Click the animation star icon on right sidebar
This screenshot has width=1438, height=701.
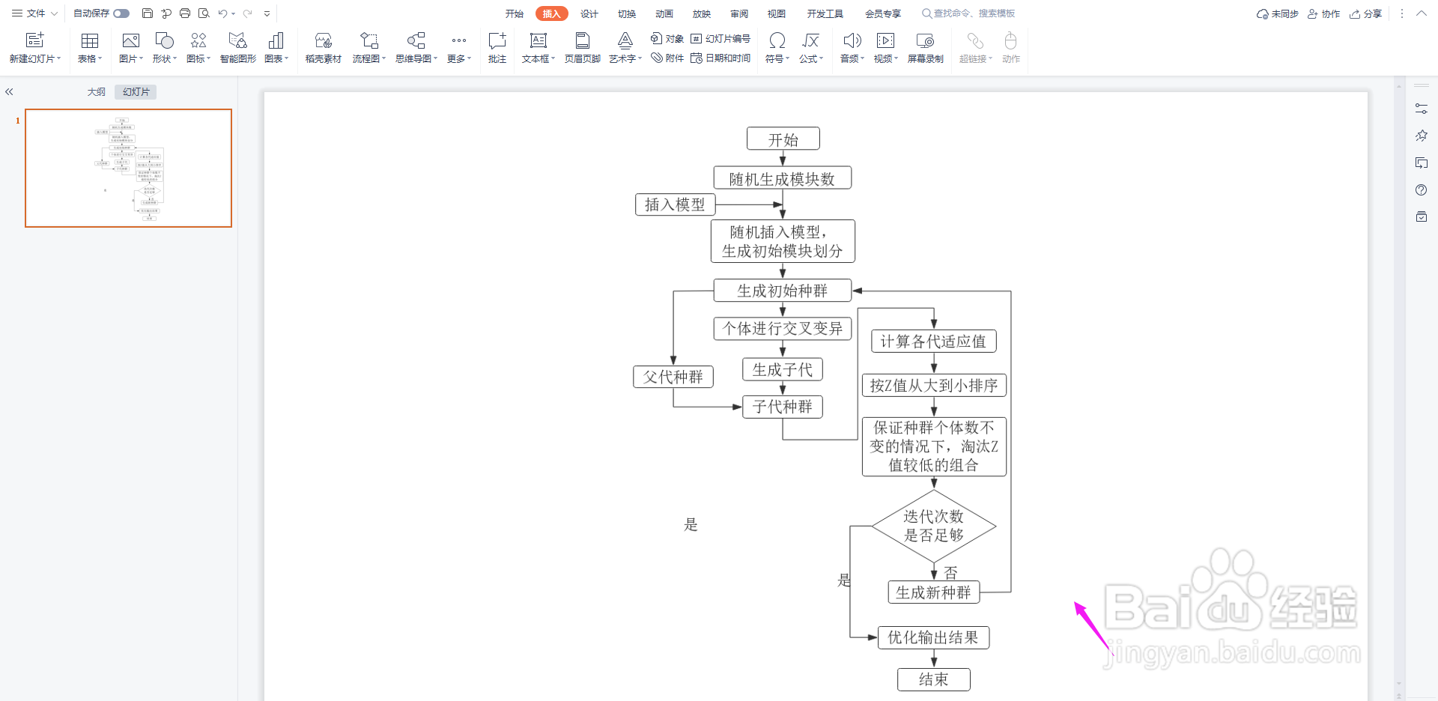click(1421, 136)
